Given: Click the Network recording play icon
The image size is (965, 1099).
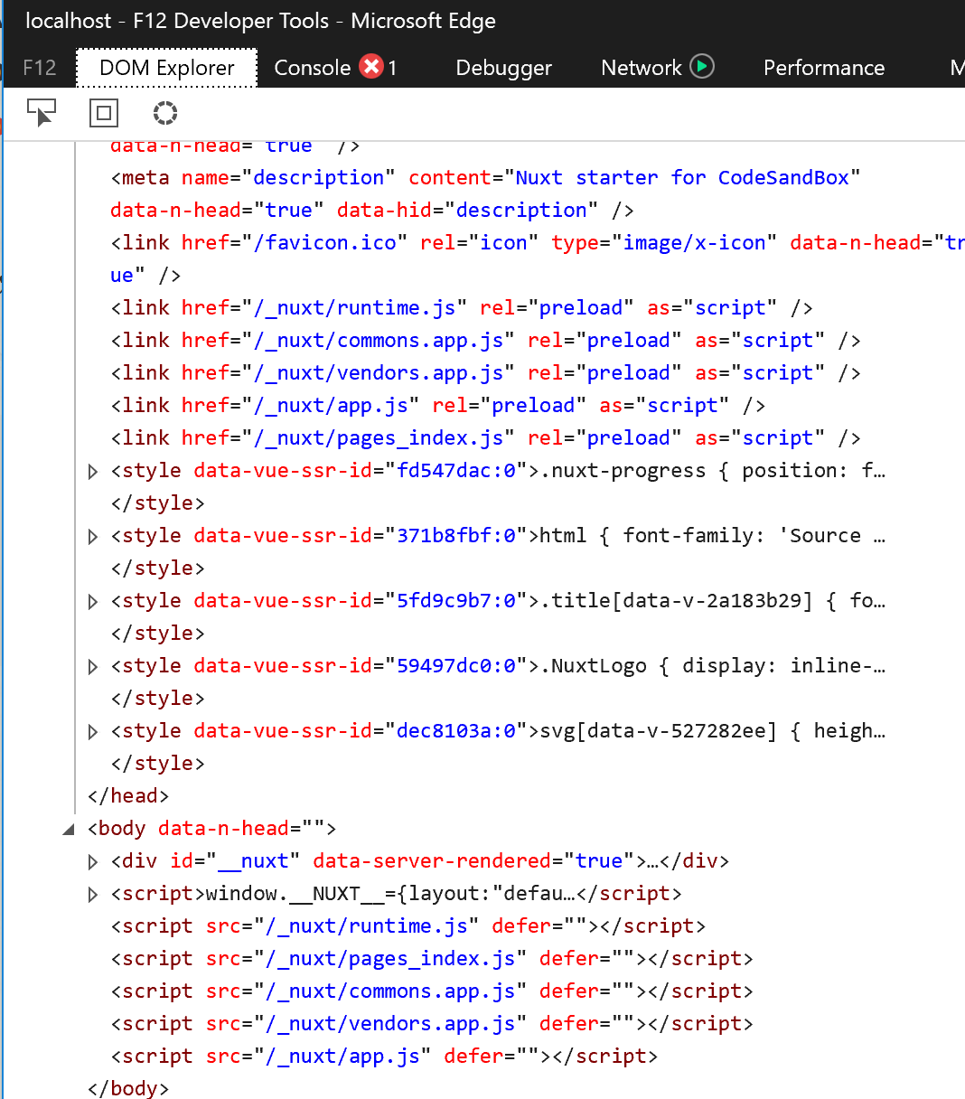Looking at the screenshot, I should (x=702, y=66).
